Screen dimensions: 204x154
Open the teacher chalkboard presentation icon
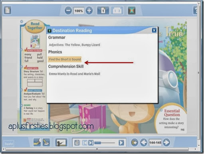(x=61, y=142)
